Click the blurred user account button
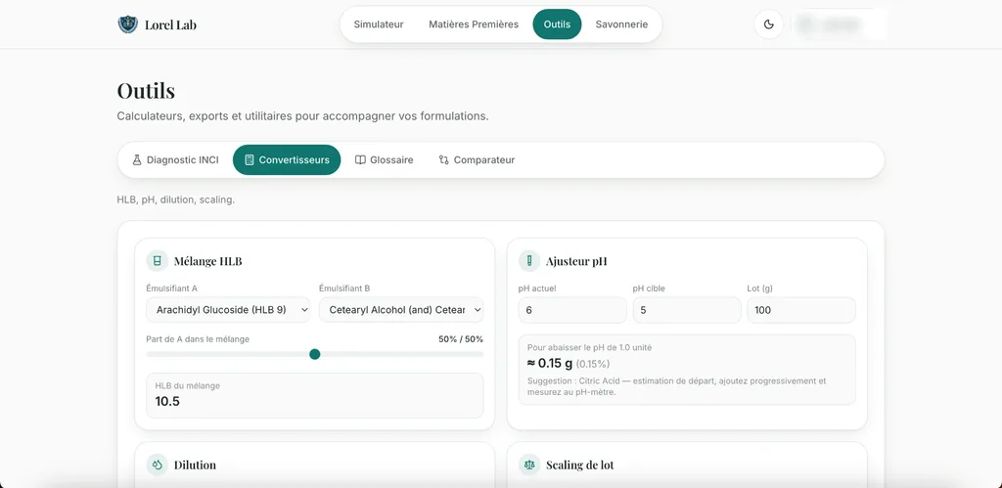1002x488 pixels. click(x=839, y=24)
